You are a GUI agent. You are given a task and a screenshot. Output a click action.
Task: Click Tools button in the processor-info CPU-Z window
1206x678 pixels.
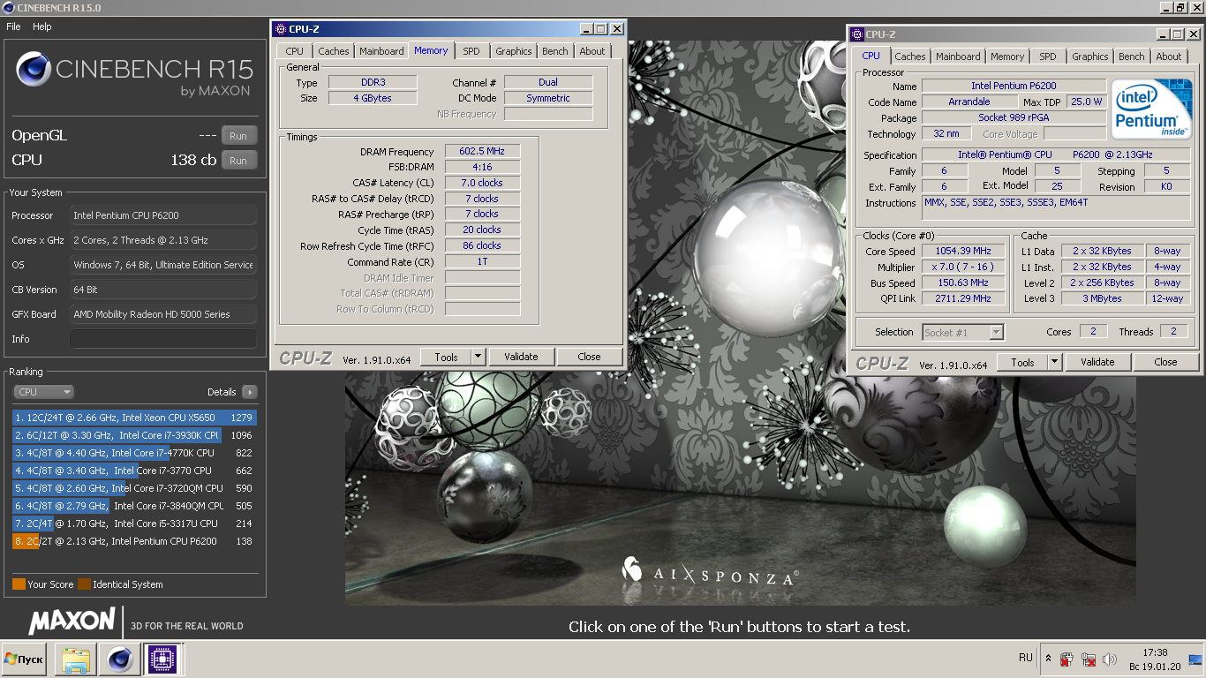[1022, 362]
